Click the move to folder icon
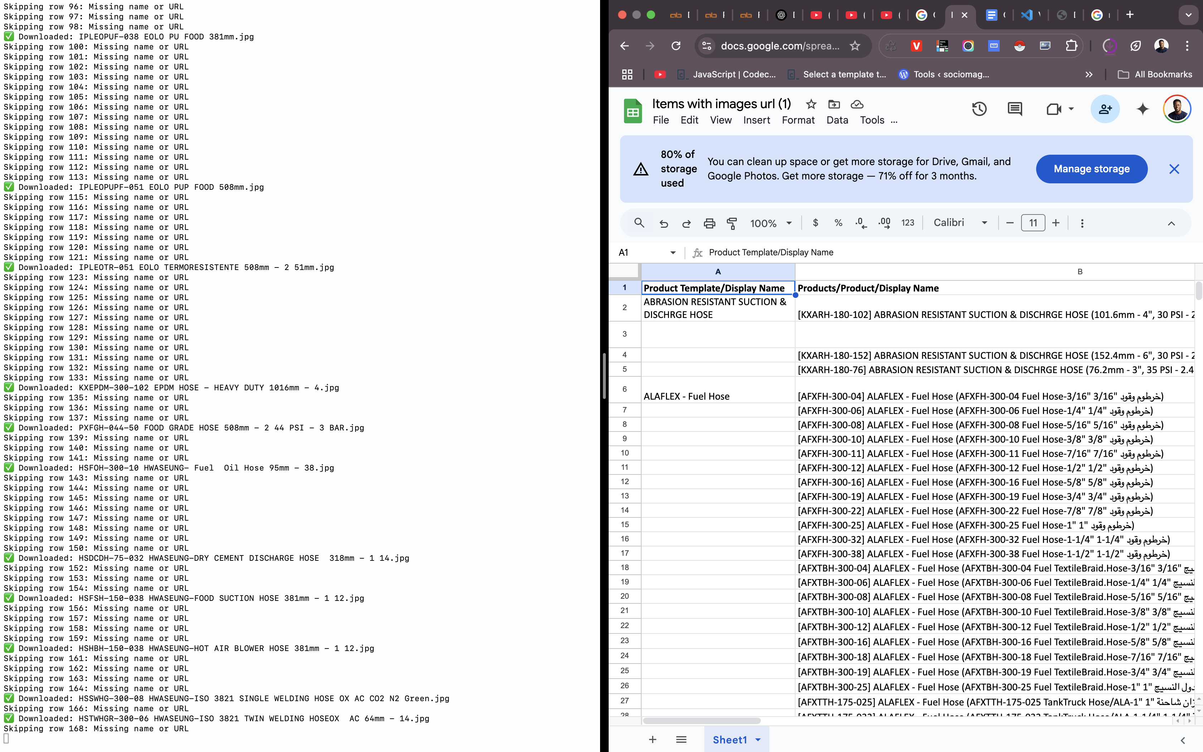Screen dimensions: 1203x752 [834, 104]
